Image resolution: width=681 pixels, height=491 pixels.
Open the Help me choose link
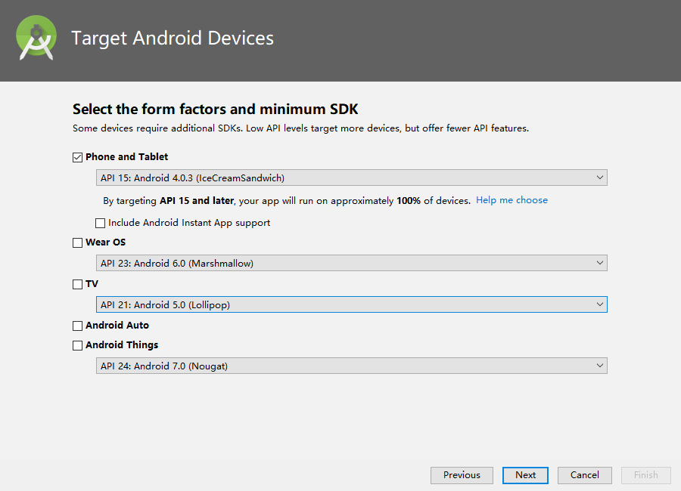[x=512, y=200]
